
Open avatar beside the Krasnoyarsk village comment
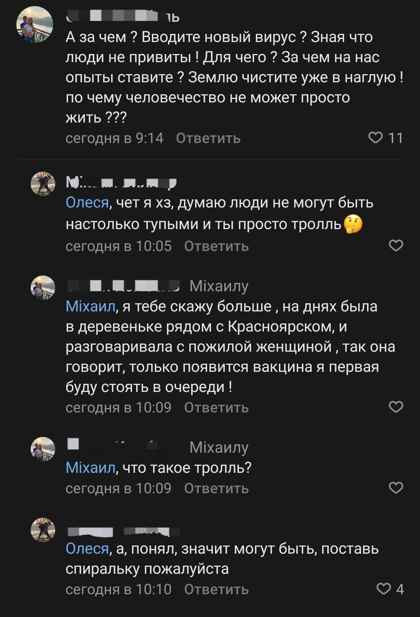pyautogui.click(x=43, y=287)
